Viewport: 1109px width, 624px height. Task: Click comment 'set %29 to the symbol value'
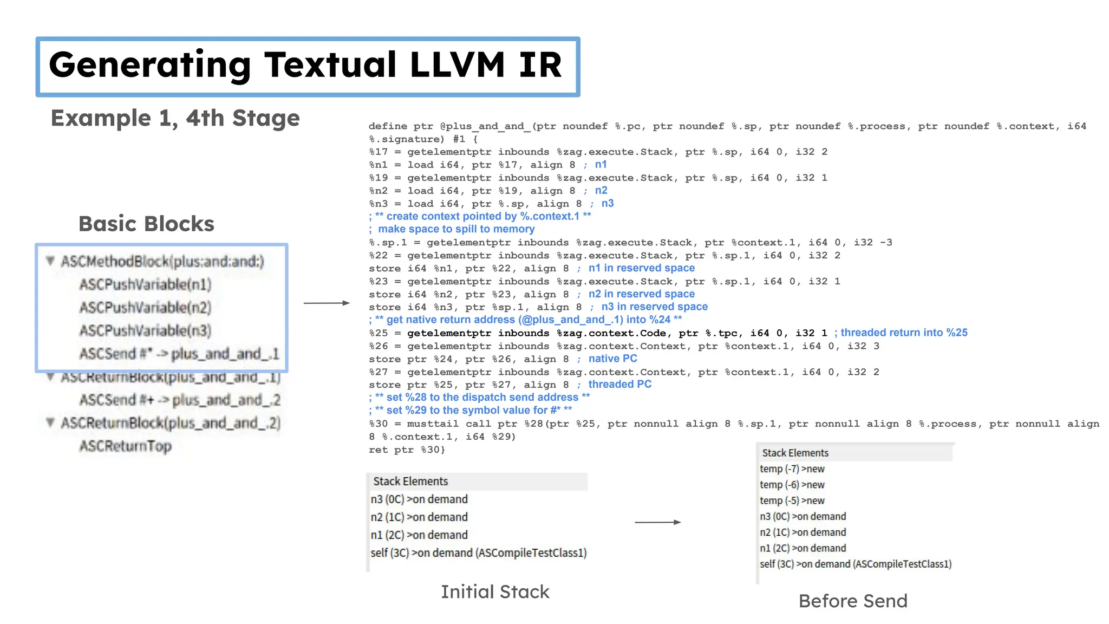(471, 411)
